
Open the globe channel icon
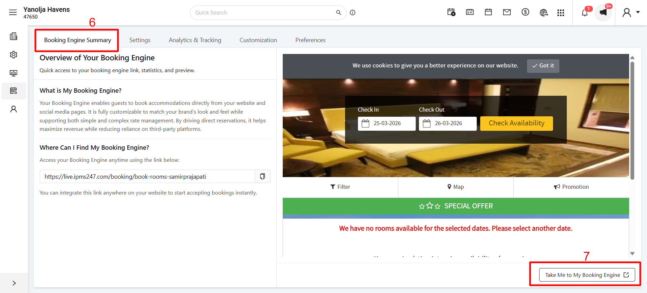(x=544, y=12)
